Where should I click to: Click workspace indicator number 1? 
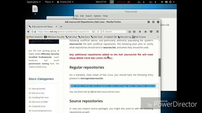coord(112,2)
